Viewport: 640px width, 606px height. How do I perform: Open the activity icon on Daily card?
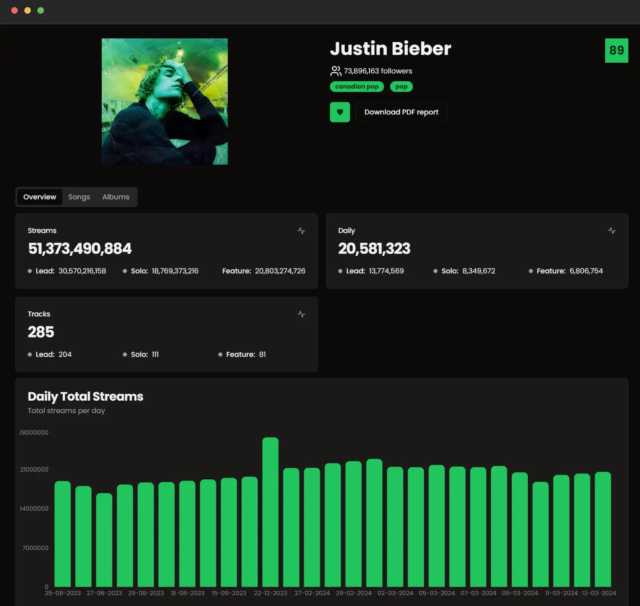pos(612,231)
